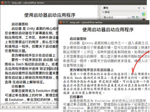
Task: Maximize the front help.odt Writer window
Action: pos(67,22)
